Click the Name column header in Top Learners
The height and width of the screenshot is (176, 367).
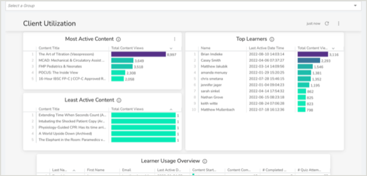(206, 48)
